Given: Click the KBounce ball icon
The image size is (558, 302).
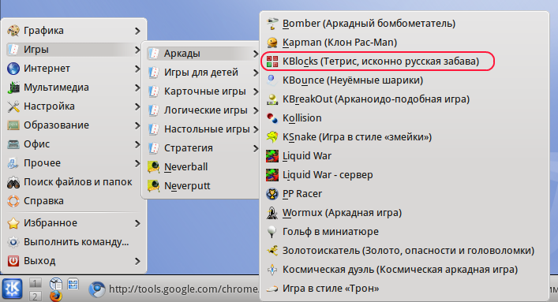Looking at the screenshot, I should pyautogui.click(x=272, y=80).
